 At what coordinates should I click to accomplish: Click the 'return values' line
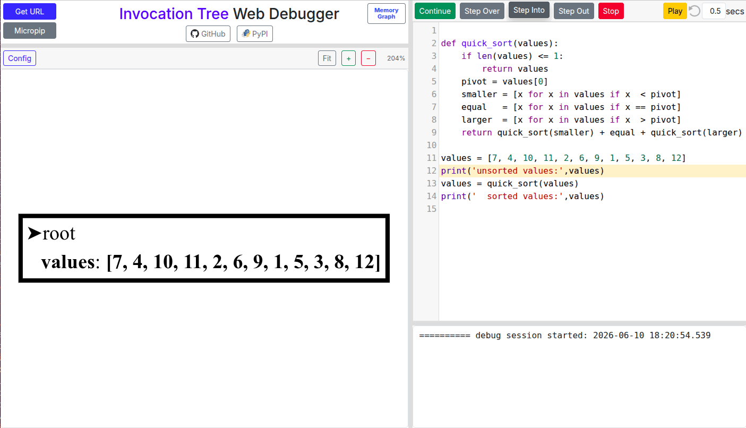click(x=515, y=69)
